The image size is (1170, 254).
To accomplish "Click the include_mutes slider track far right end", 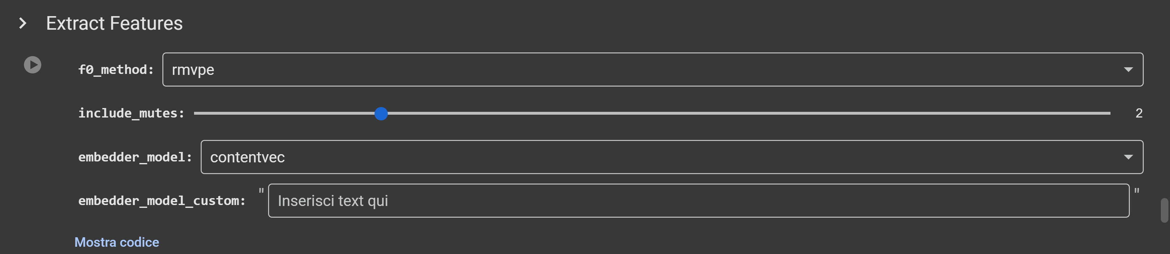I will (x=1108, y=113).
